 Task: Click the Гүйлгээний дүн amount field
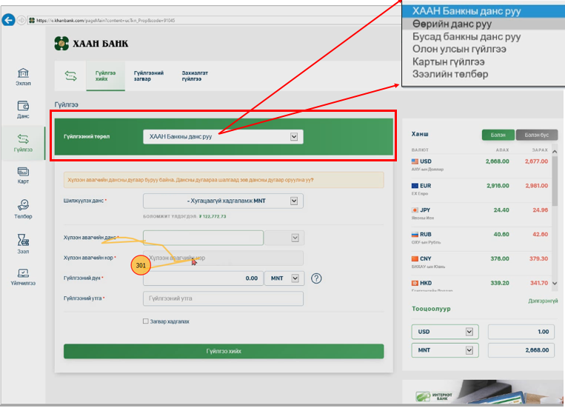[x=203, y=278]
